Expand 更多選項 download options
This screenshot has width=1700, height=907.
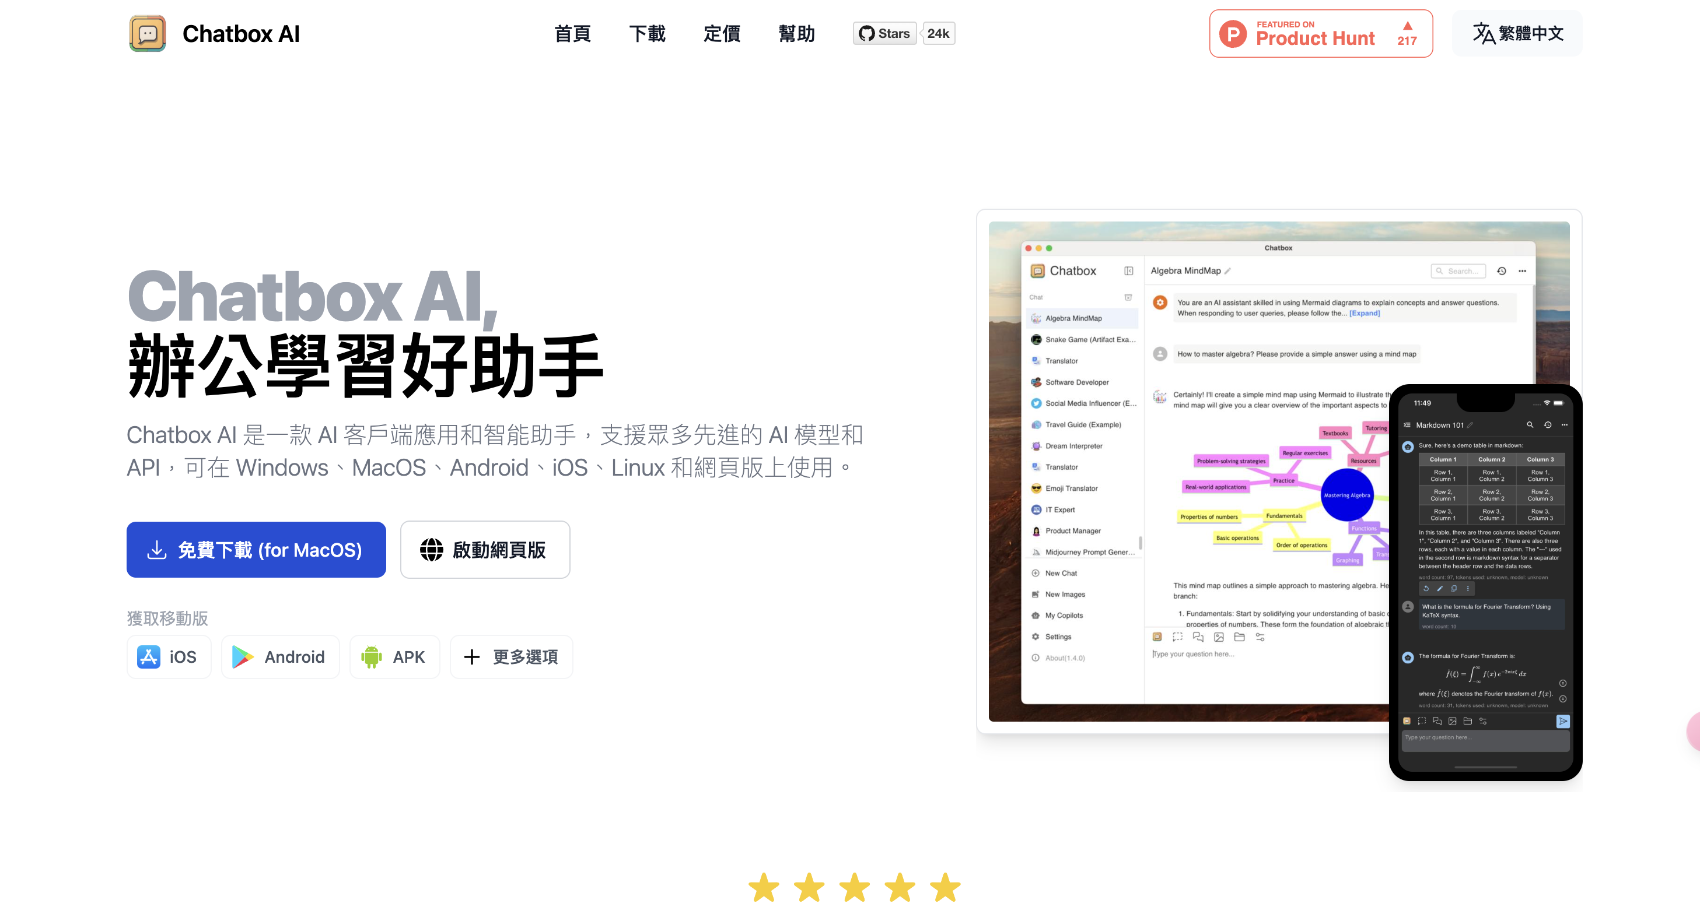[512, 657]
